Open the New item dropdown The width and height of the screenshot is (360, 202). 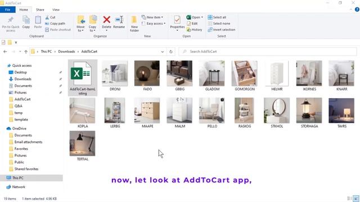[152, 17]
